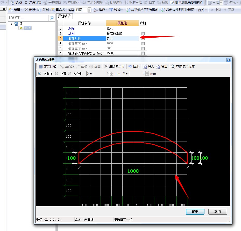Open the 绘图 drawing mode

(16, 2)
